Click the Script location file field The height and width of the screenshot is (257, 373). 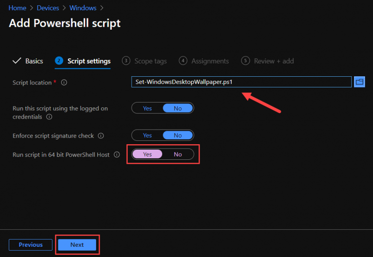(241, 82)
